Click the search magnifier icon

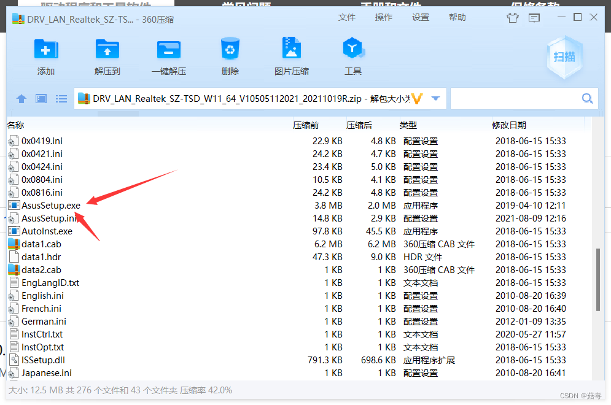point(587,99)
